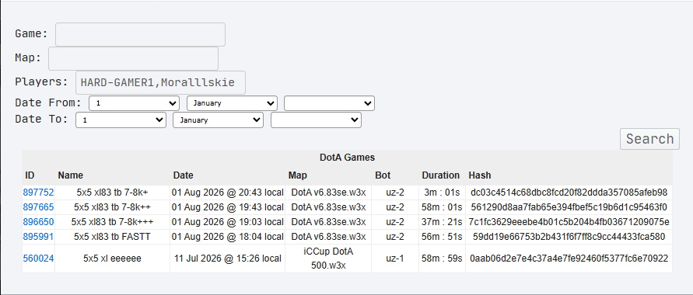The width and height of the screenshot is (693, 295).
Task: Select game name '5x5 xl83 tb FASTT'
Action: coord(112,237)
